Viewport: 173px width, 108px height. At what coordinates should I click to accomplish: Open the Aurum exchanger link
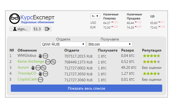coord(23,67)
